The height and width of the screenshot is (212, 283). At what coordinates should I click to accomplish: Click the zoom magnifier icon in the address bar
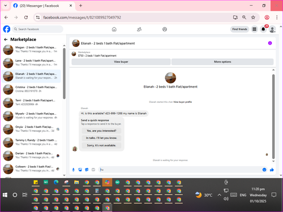[x=244, y=18]
